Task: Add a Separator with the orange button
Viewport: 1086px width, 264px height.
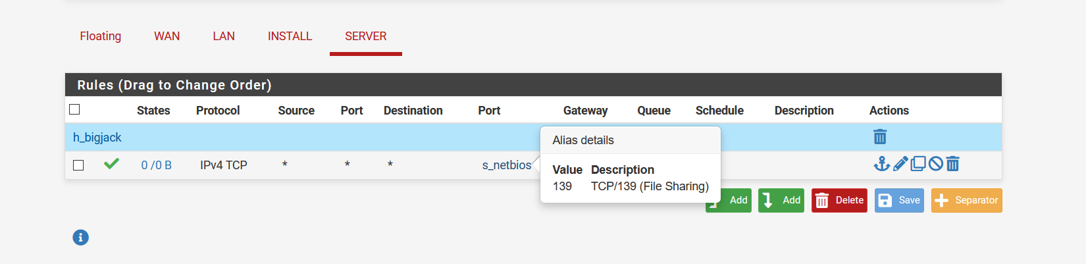Action: (x=966, y=200)
